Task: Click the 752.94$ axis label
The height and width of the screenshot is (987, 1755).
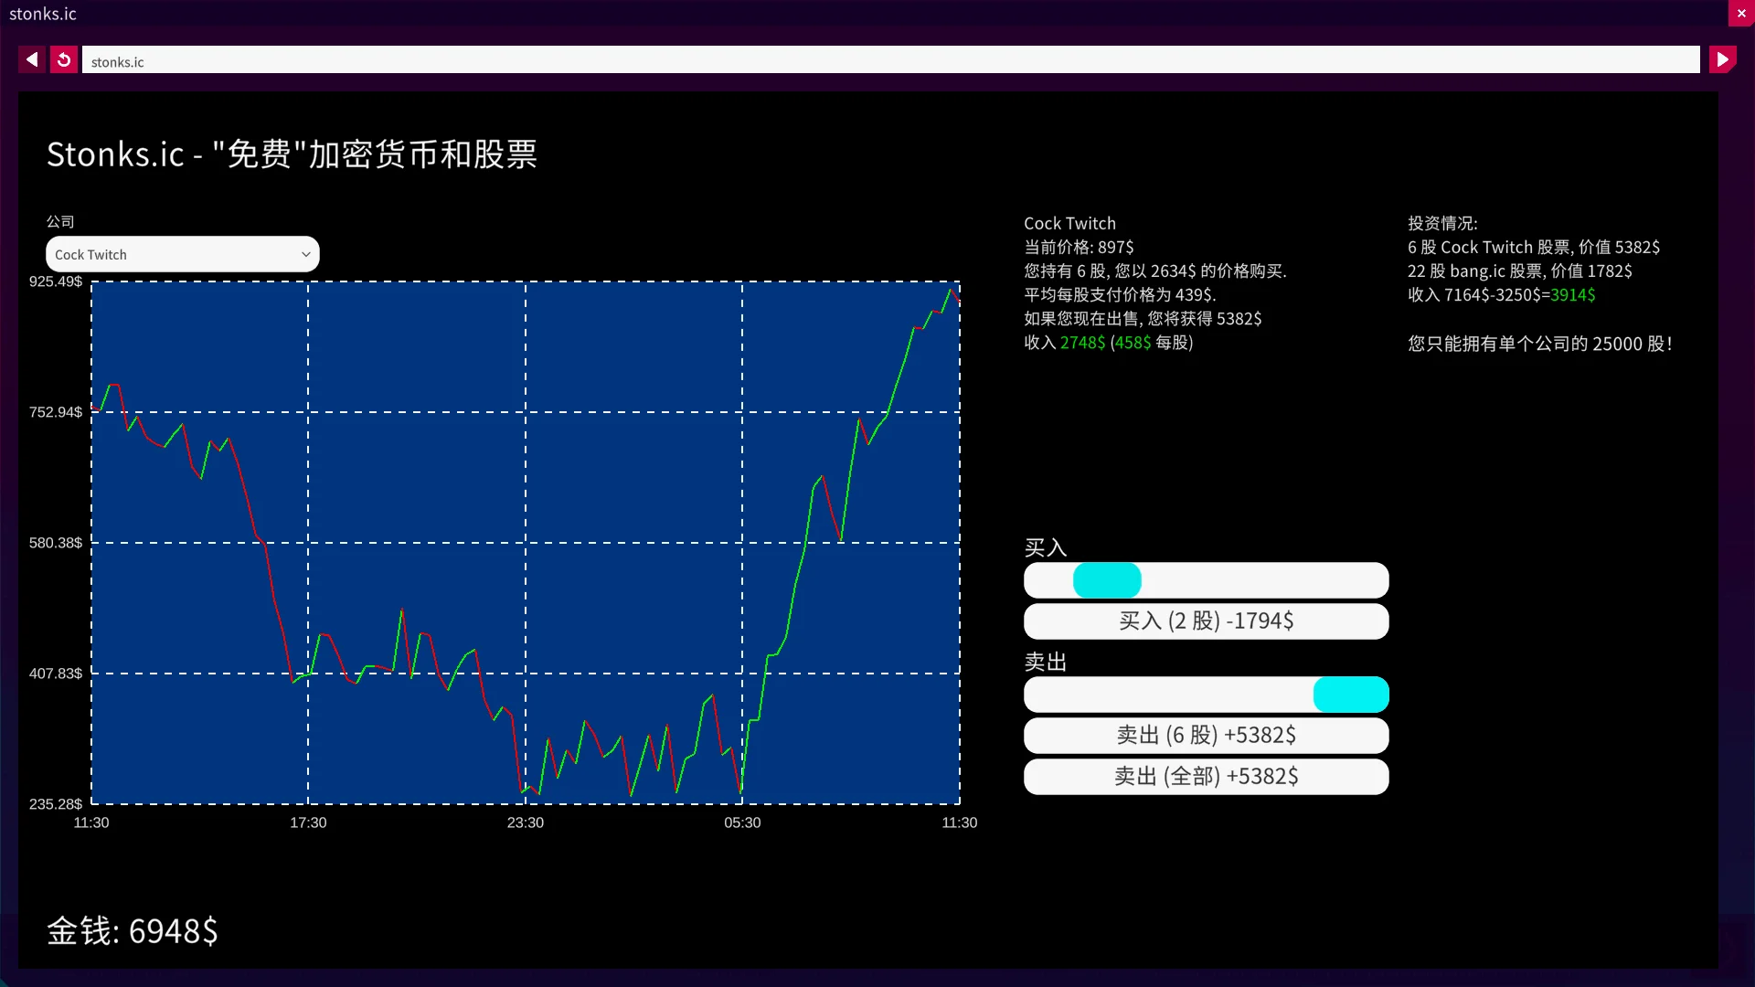Action: [56, 412]
